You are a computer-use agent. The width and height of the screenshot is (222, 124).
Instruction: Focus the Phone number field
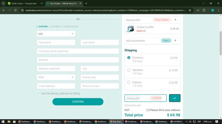coord(100,86)
